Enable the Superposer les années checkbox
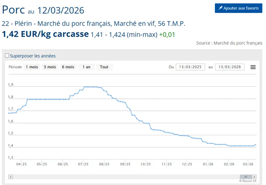This screenshot has height=185, width=266. click(7, 56)
